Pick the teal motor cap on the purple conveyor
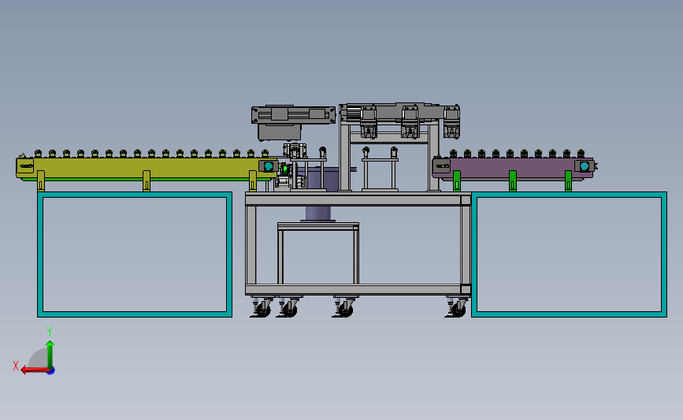The height and width of the screenshot is (420, 683). point(584,166)
